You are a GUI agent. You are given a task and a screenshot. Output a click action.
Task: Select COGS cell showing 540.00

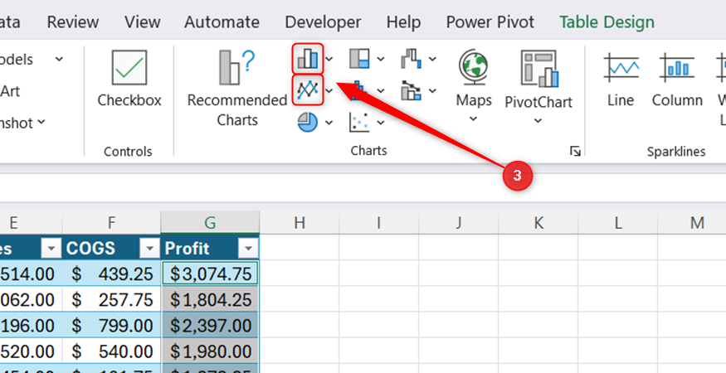coord(111,351)
